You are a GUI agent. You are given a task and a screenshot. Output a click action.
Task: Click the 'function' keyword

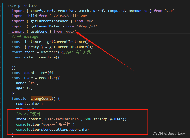click(20, 98)
